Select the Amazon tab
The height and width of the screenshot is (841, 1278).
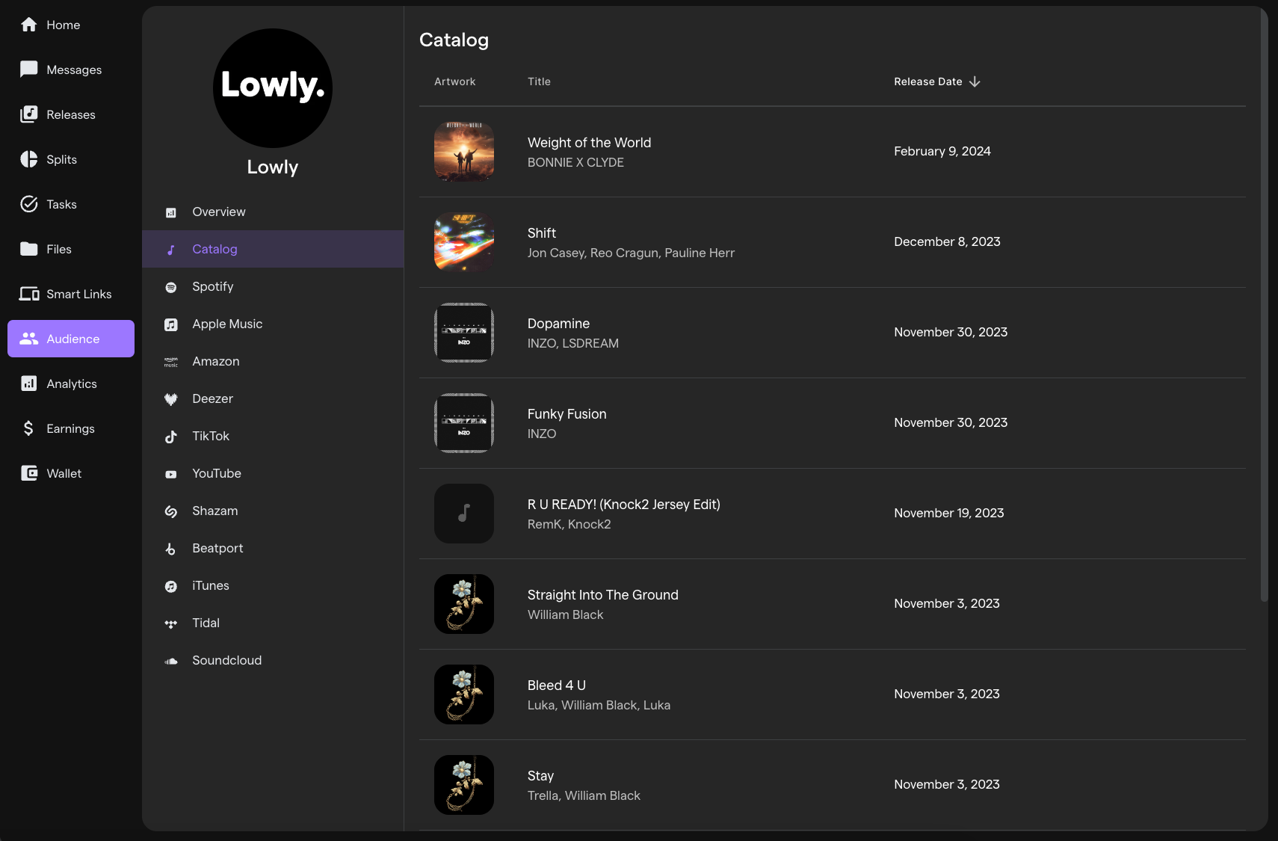[x=273, y=361]
